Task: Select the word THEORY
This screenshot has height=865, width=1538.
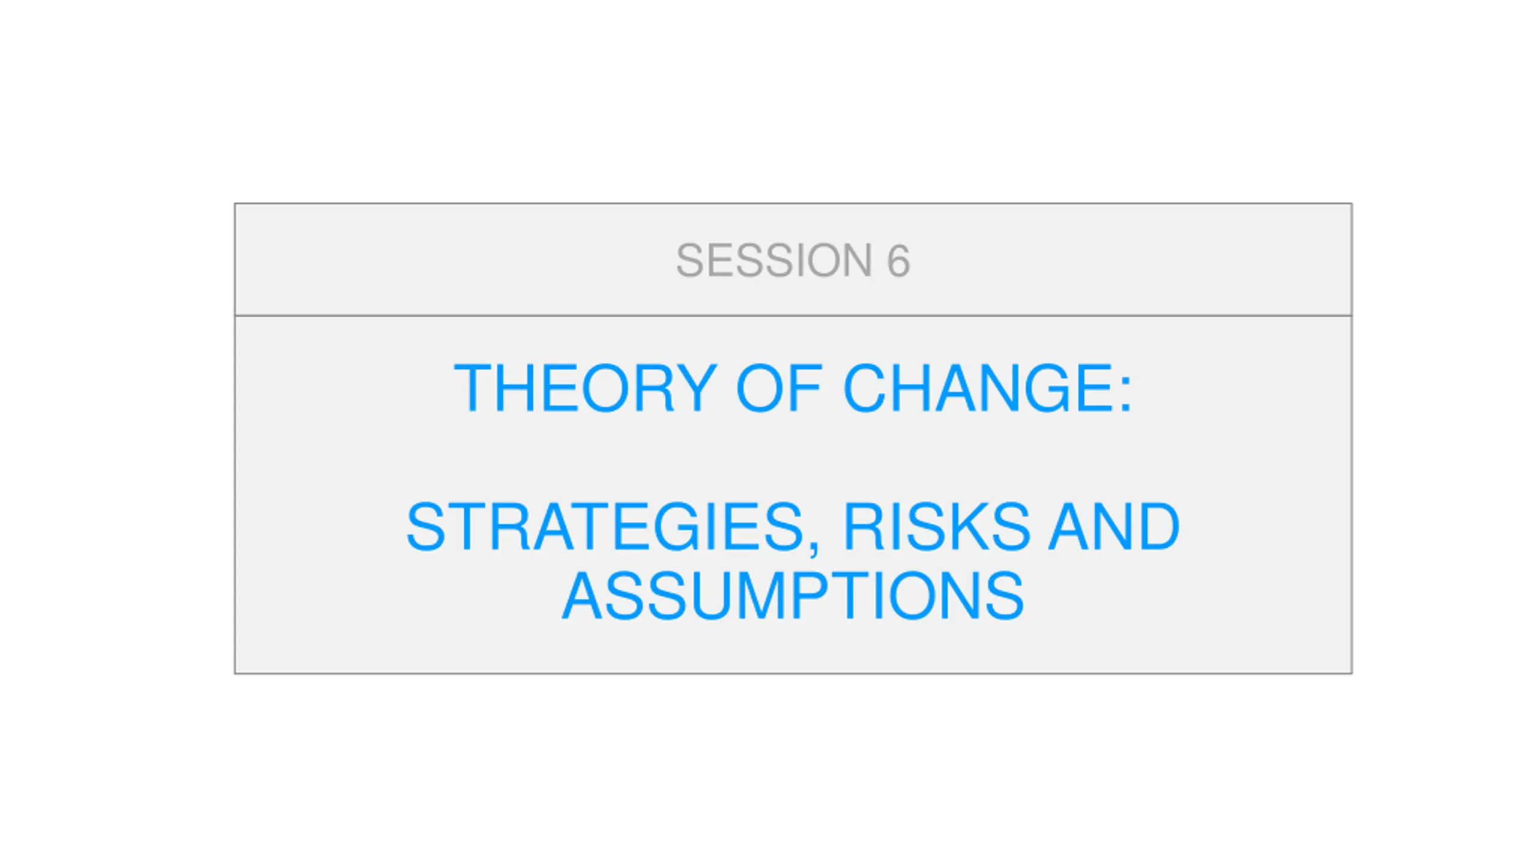Action: (x=586, y=387)
